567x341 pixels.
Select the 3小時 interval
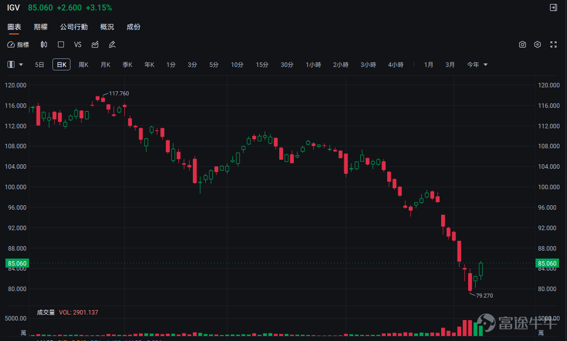368,65
